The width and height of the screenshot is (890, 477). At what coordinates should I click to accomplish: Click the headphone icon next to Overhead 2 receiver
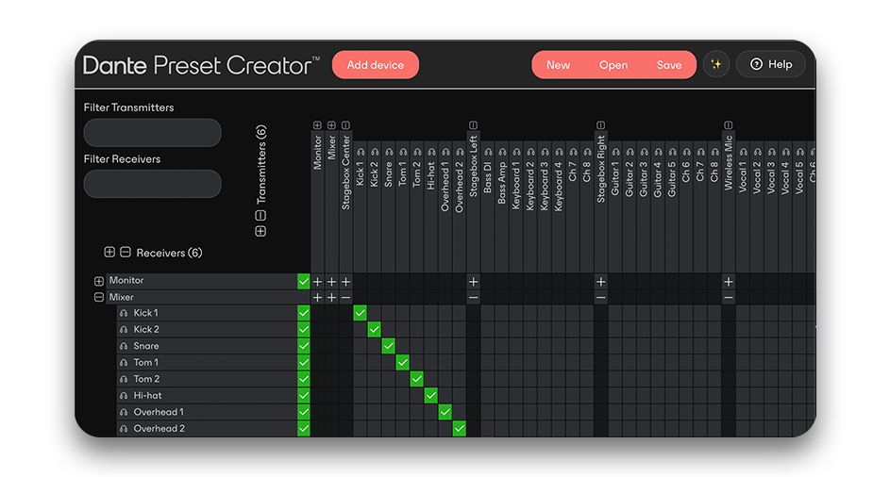[x=124, y=429]
